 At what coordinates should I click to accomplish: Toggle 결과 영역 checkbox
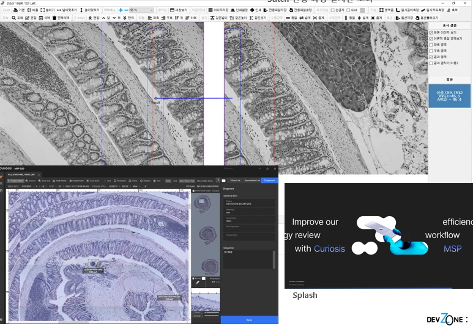[x=431, y=57]
